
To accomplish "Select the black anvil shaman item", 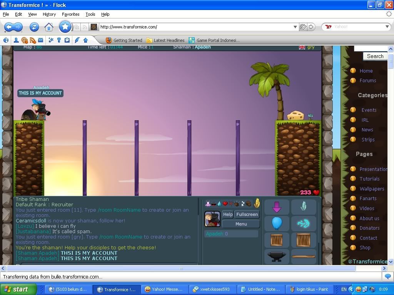I will point(277,256).
